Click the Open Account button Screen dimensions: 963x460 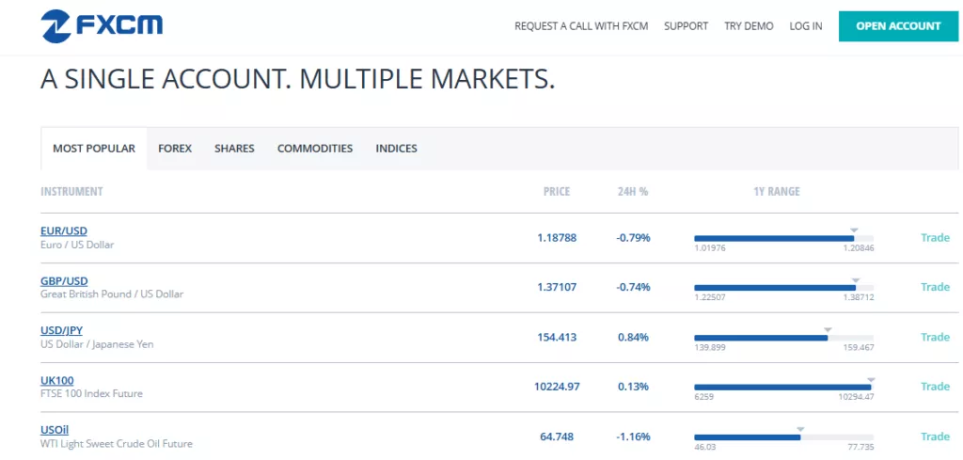[898, 26]
